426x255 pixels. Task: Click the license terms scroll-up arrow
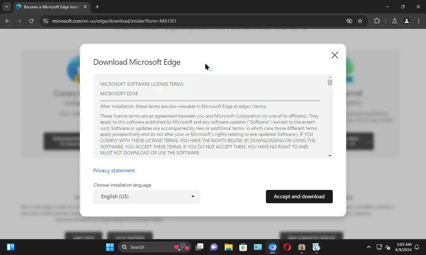330,77
